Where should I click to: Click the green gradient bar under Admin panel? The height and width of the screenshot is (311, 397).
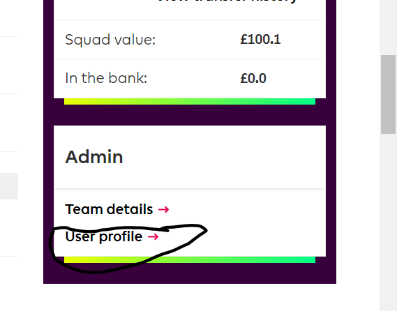(190, 259)
